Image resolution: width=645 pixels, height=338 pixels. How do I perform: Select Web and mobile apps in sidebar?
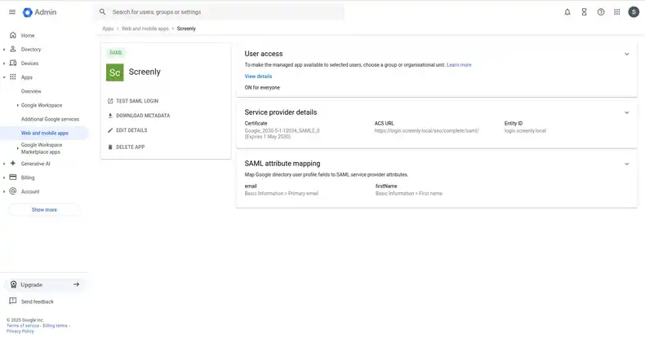pyautogui.click(x=44, y=133)
